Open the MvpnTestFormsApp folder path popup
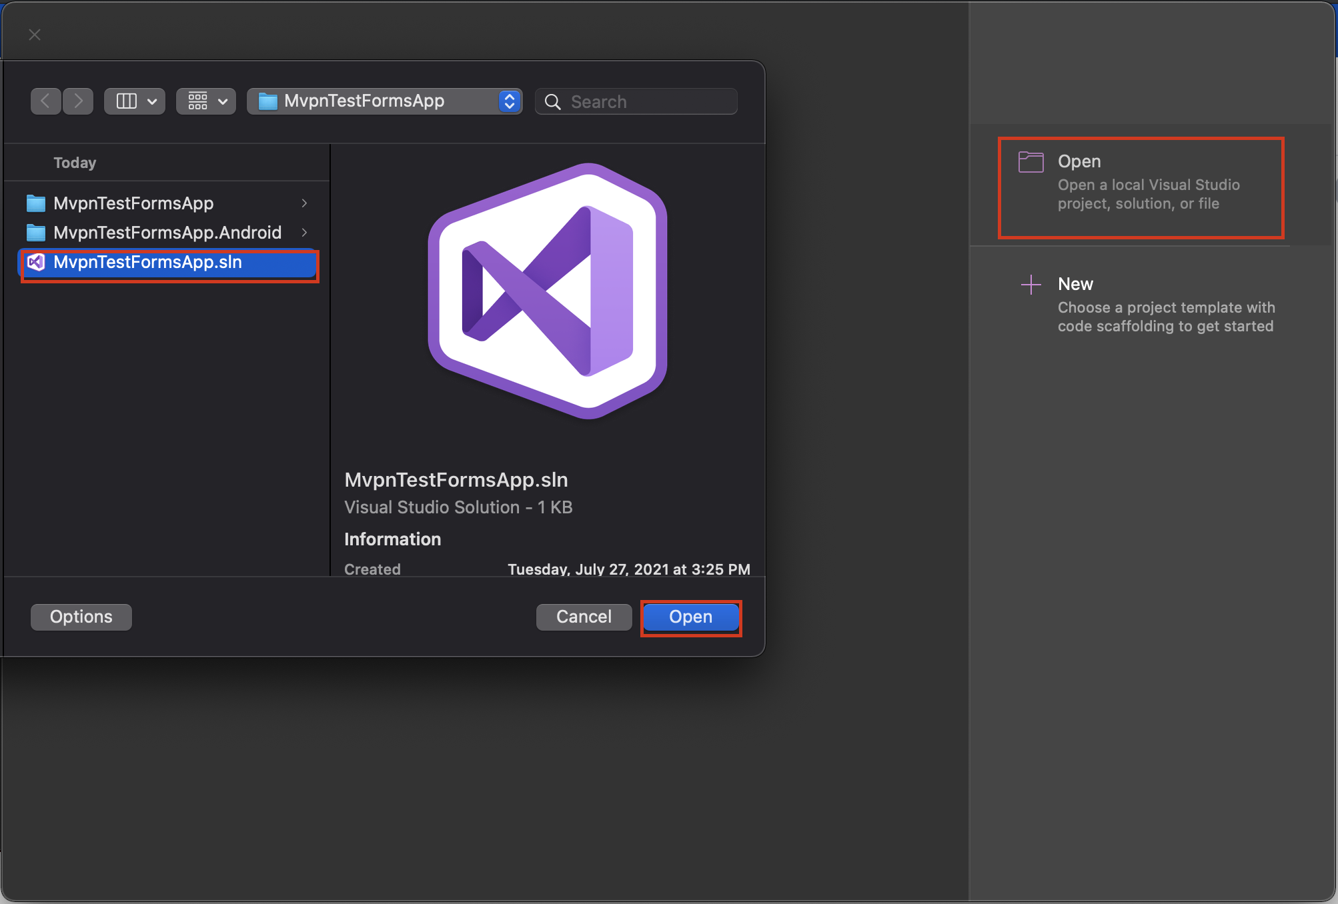 [384, 101]
